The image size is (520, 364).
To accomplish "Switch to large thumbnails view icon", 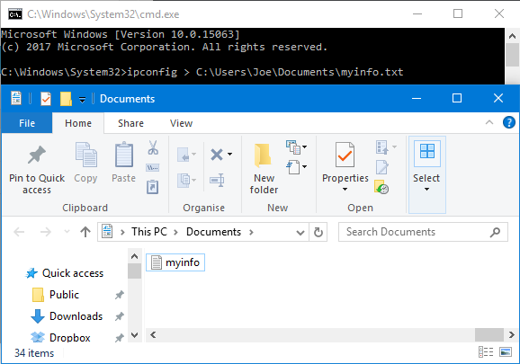I will 506,351.
